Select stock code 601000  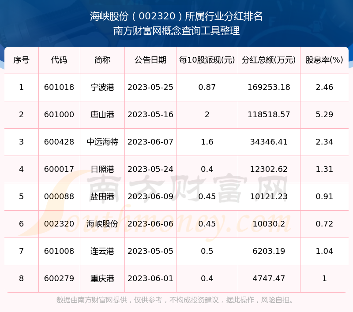59,115
